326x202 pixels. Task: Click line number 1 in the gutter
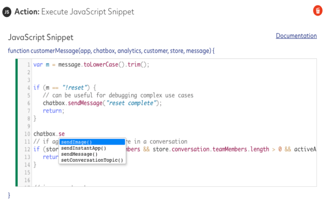click(28, 65)
